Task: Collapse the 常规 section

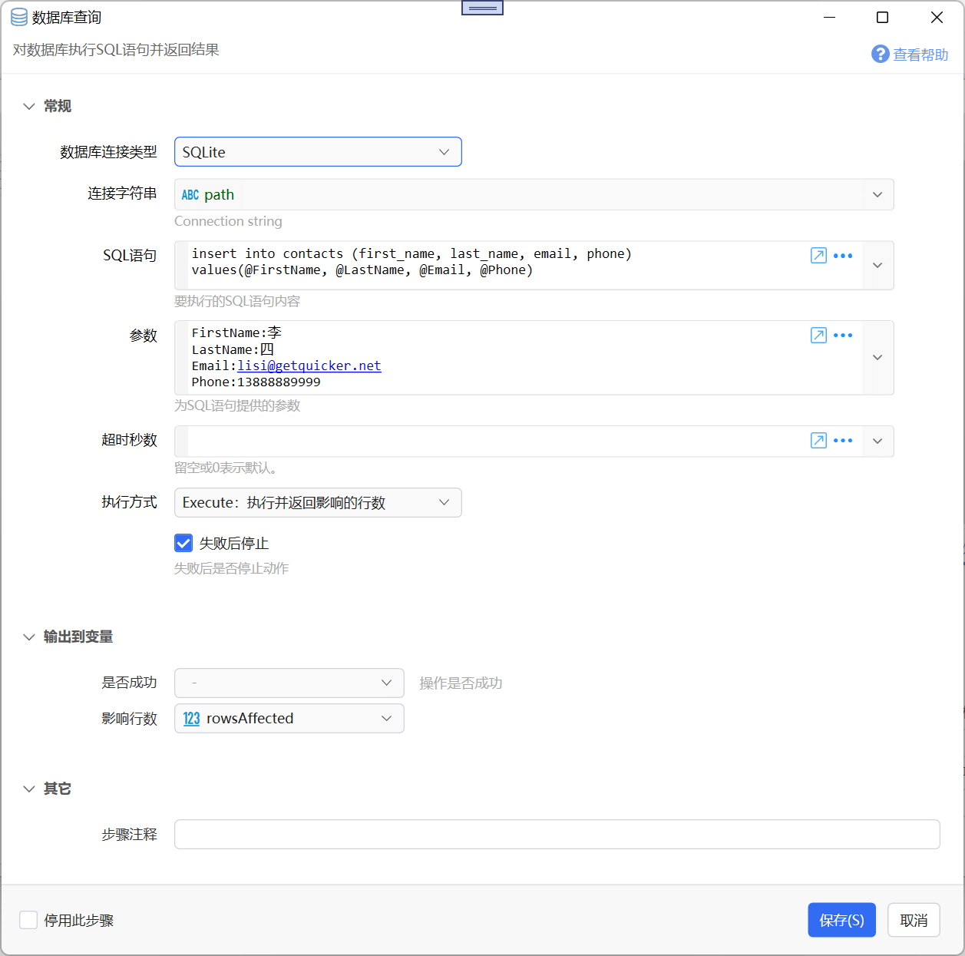Action: (x=29, y=106)
